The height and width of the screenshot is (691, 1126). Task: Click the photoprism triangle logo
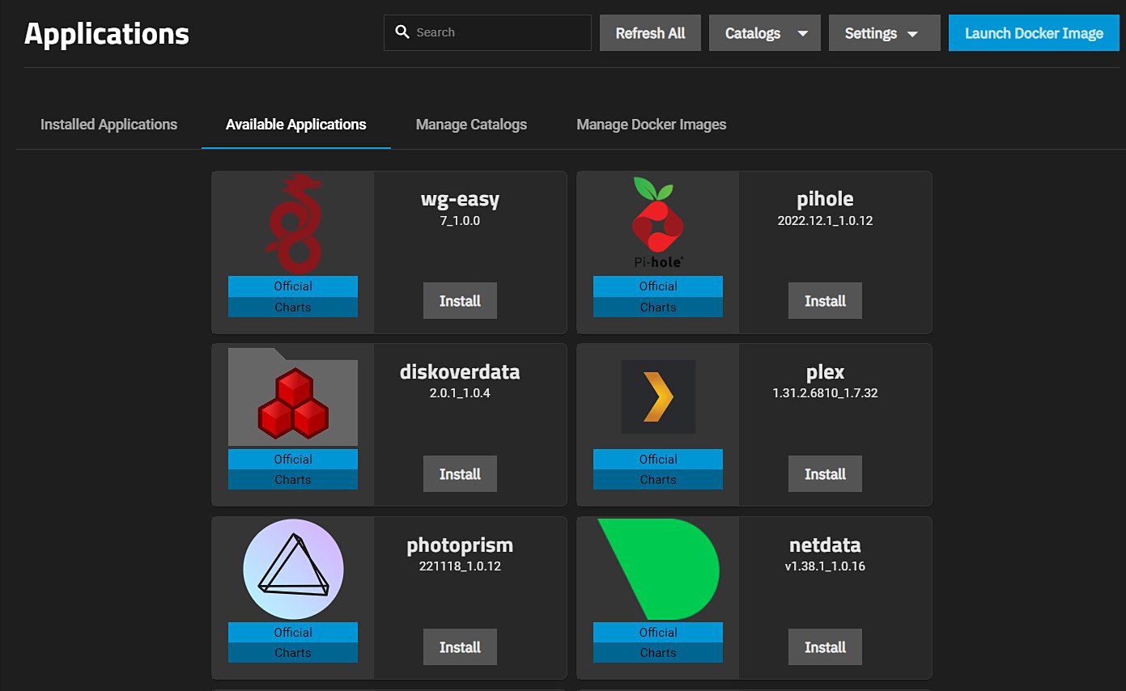[293, 570]
